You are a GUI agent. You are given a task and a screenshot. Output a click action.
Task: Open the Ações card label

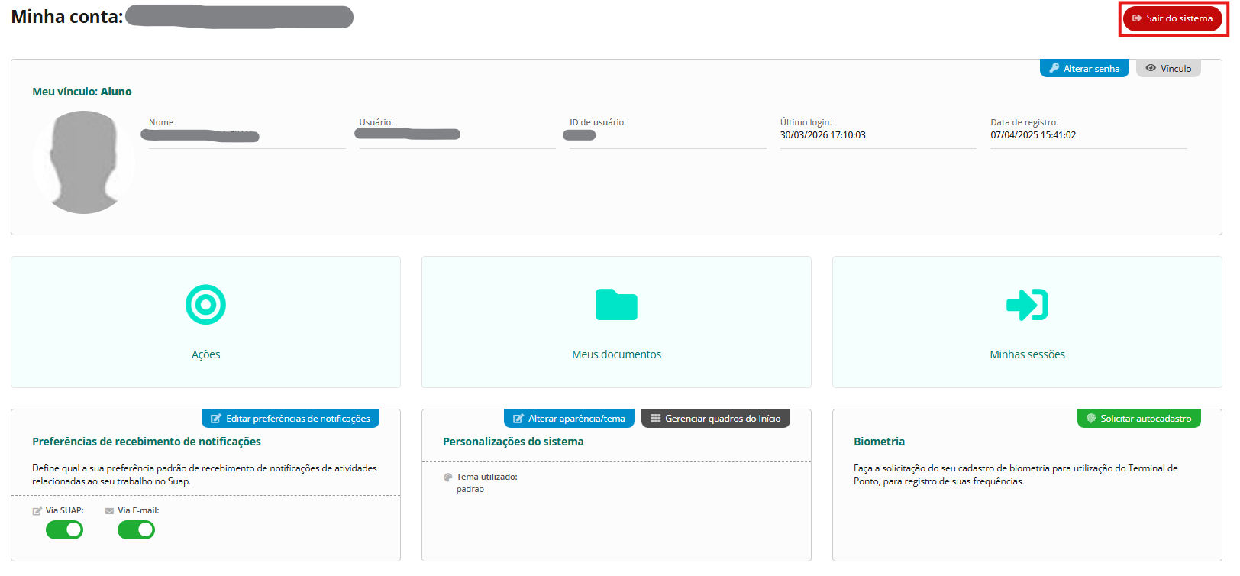coord(205,354)
